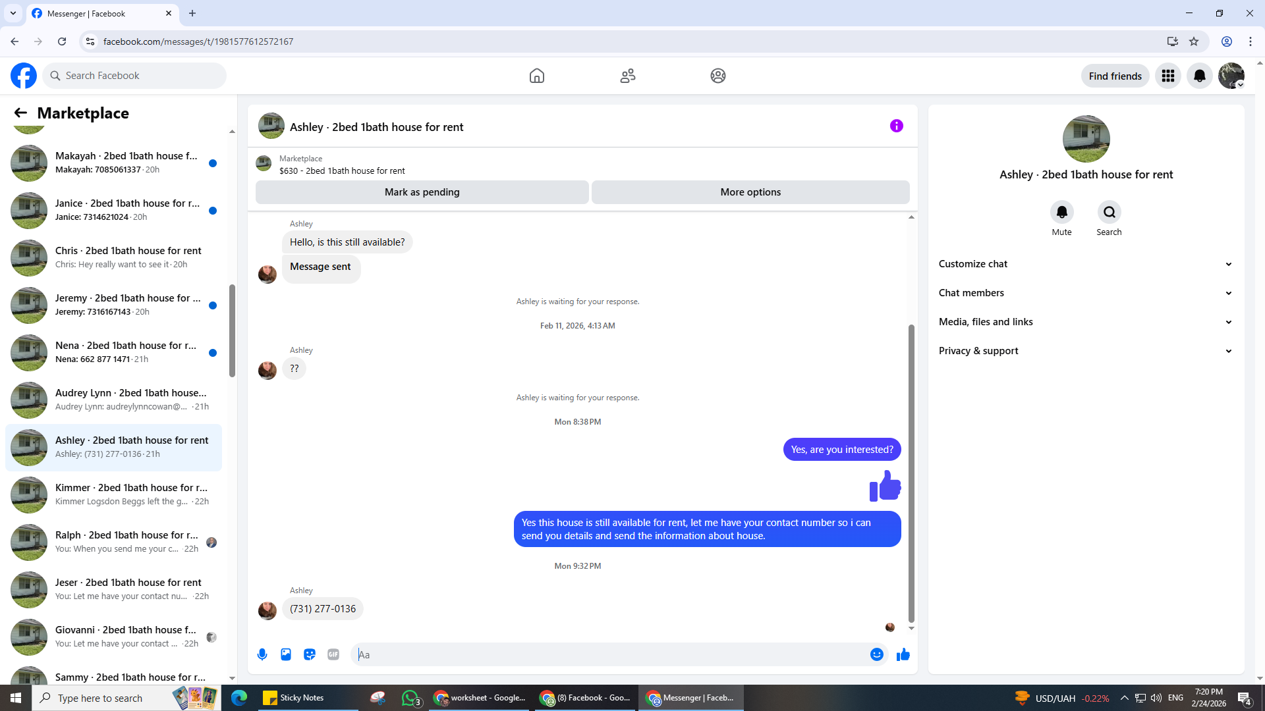Bookmark this page with star icon

[1194, 41]
